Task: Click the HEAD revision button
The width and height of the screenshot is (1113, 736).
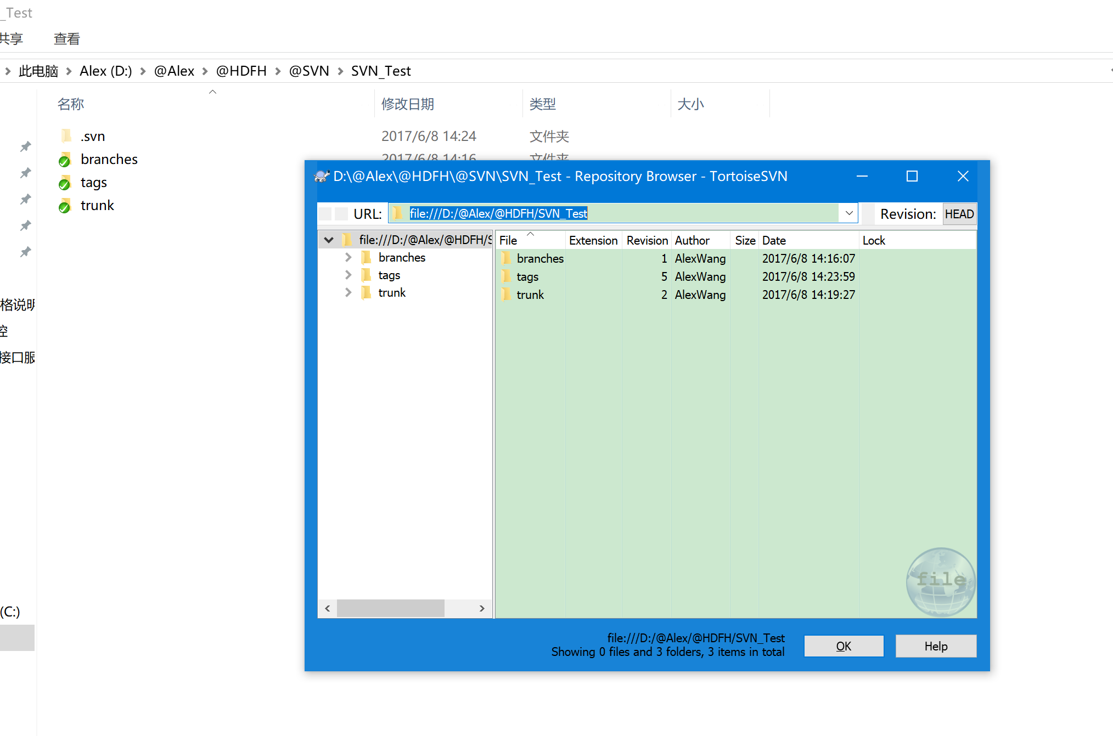Action: [959, 214]
